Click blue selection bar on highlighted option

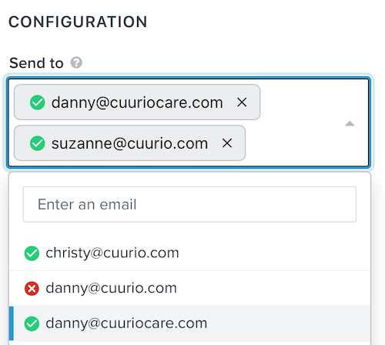(11, 323)
